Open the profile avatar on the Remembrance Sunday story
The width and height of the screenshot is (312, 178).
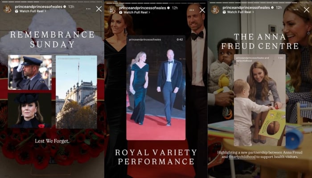(8, 9)
